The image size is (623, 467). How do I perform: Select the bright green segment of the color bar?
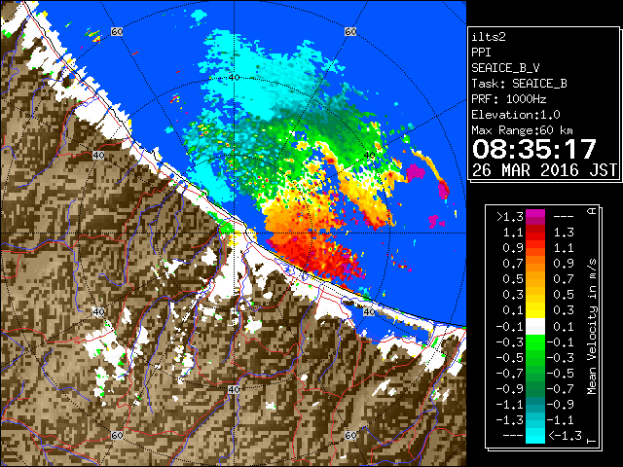pyautogui.click(x=535, y=341)
